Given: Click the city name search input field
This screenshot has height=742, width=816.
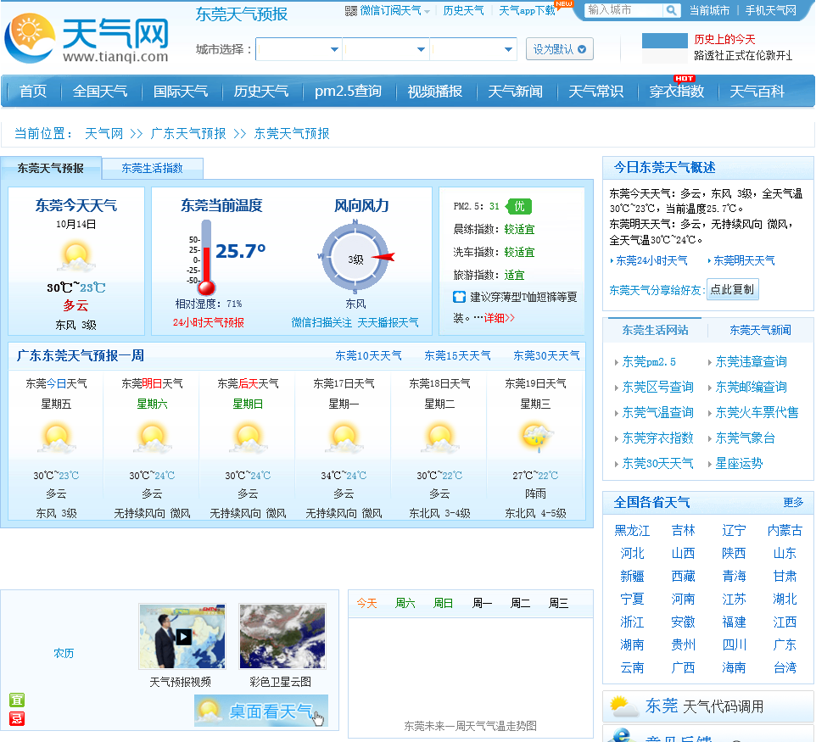Looking at the screenshot, I should pyautogui.click(x=624, y=10).
